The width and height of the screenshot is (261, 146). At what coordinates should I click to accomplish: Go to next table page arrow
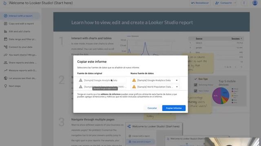coord(241,67)
